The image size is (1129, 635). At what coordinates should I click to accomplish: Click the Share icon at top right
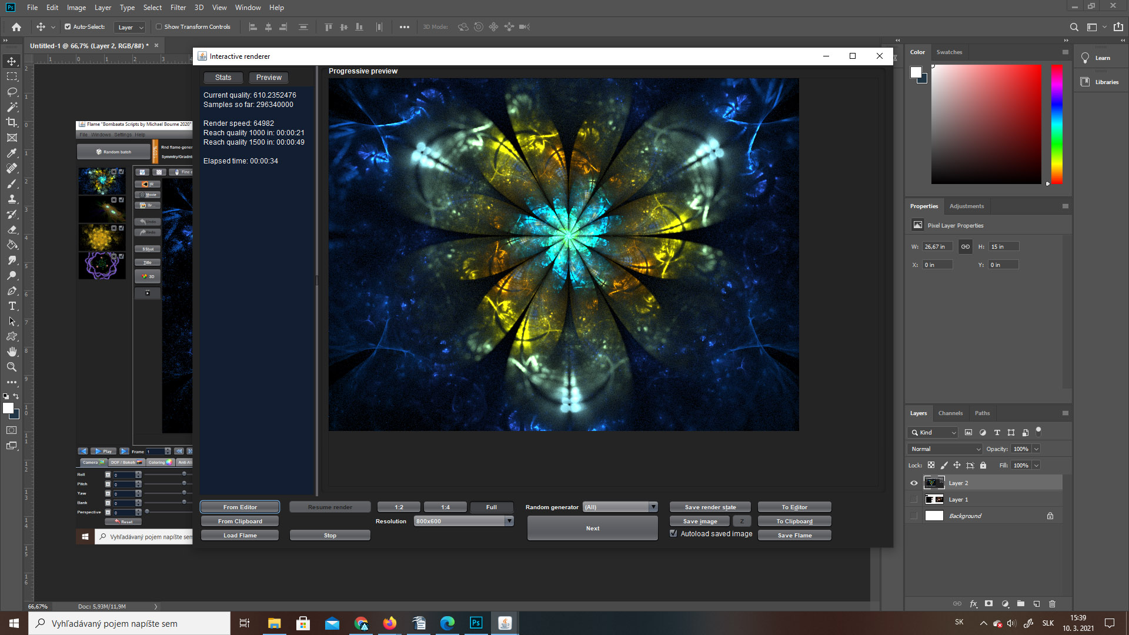pyautogui.click(x=1118, y=27)
